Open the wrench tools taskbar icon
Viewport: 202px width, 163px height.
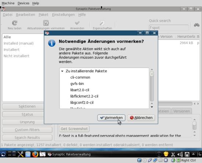tap(21, 154)
